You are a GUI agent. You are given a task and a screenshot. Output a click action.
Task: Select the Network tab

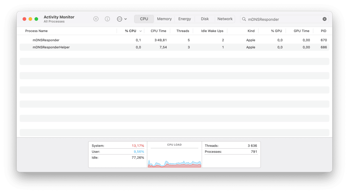[x=225, y=19]
